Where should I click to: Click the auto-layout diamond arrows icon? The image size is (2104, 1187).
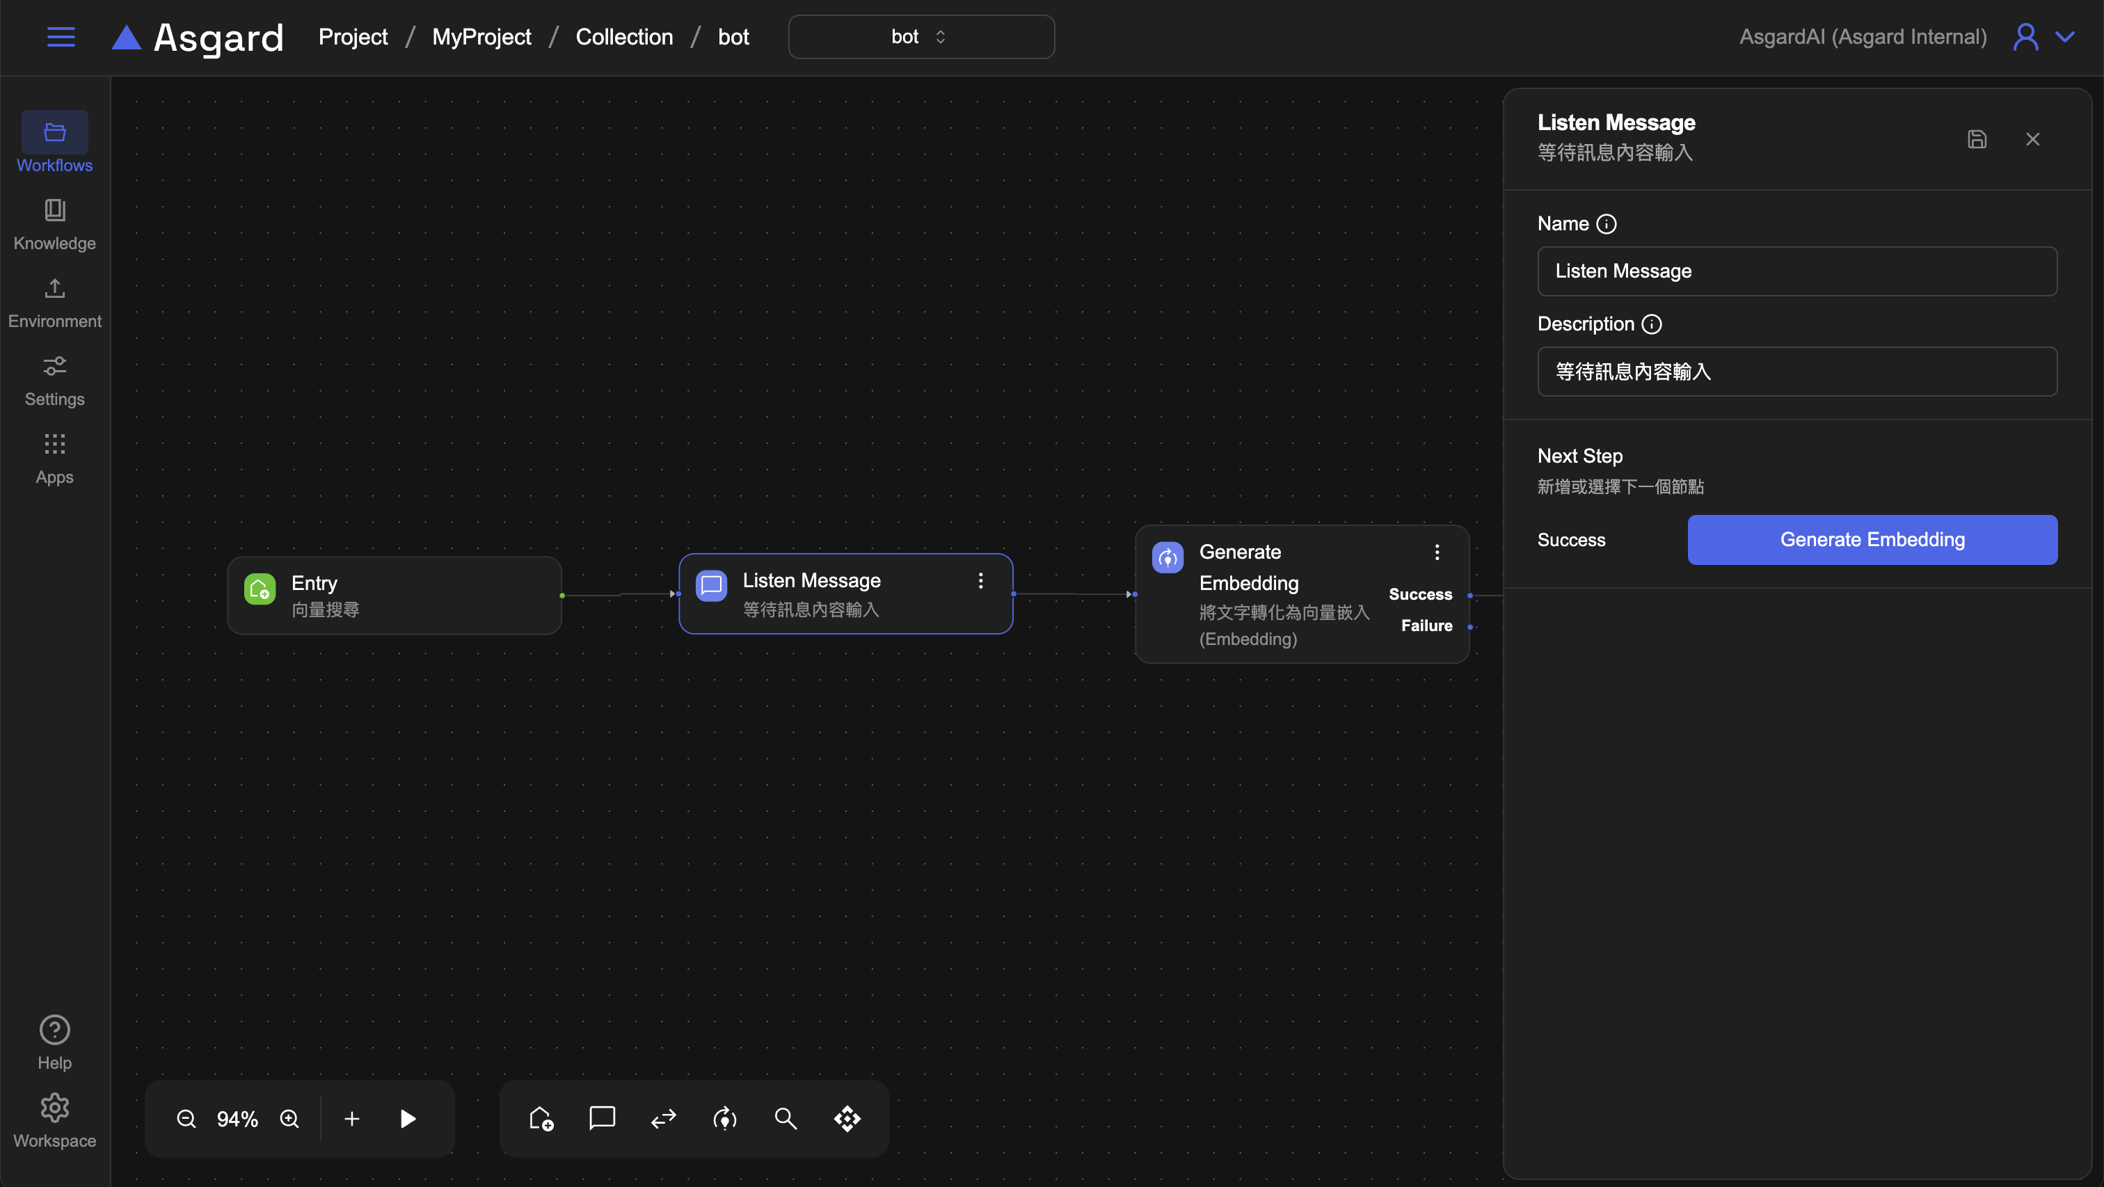[847, 1118]
